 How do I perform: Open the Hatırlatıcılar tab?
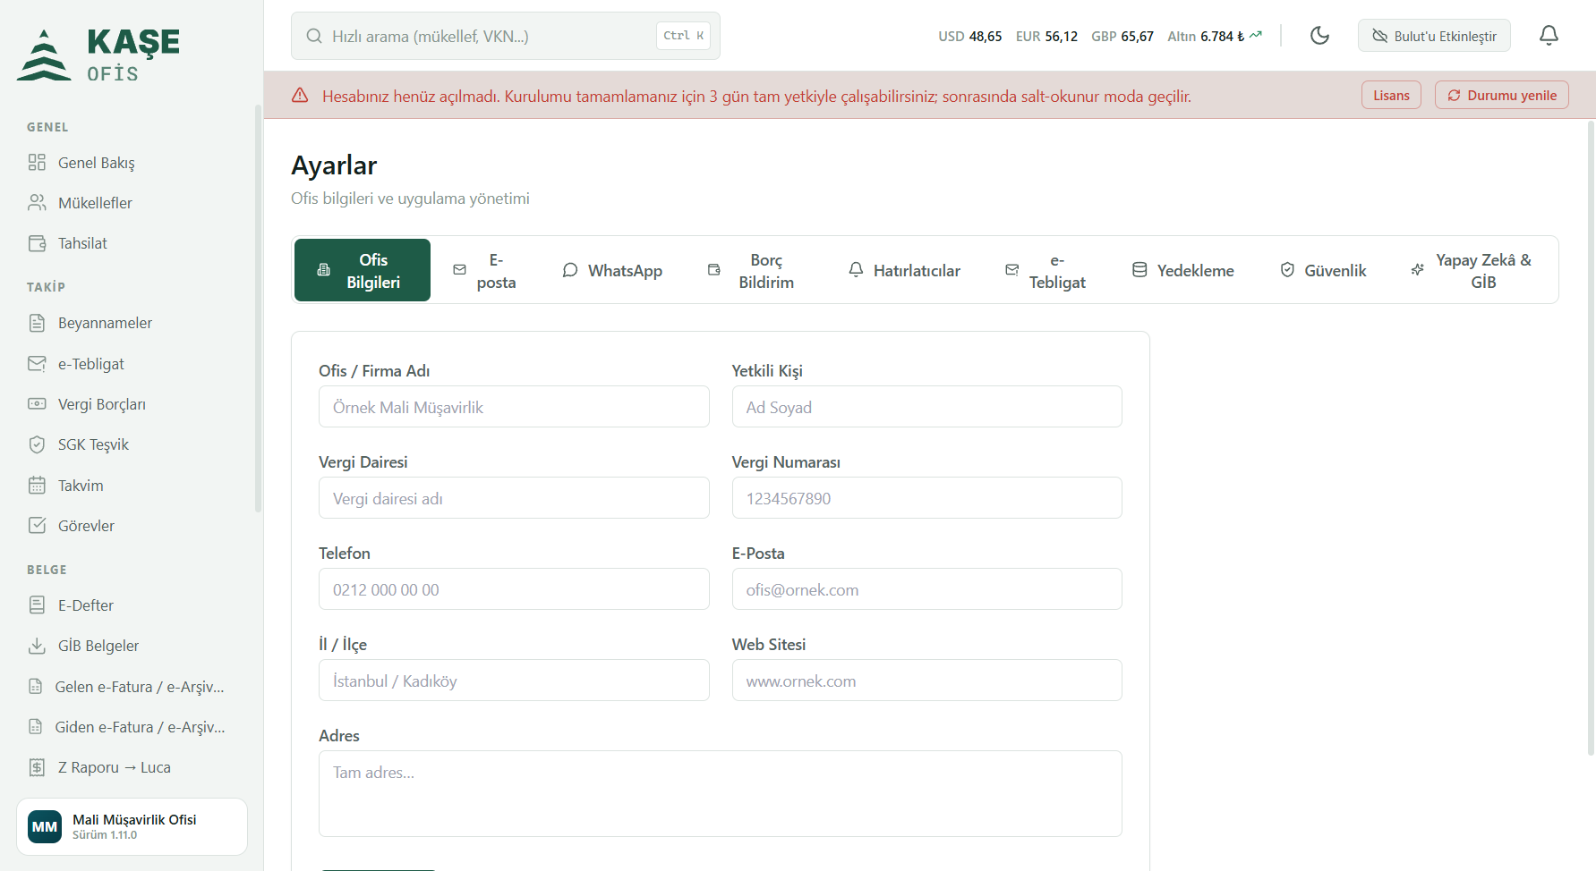tap(904, 270)
